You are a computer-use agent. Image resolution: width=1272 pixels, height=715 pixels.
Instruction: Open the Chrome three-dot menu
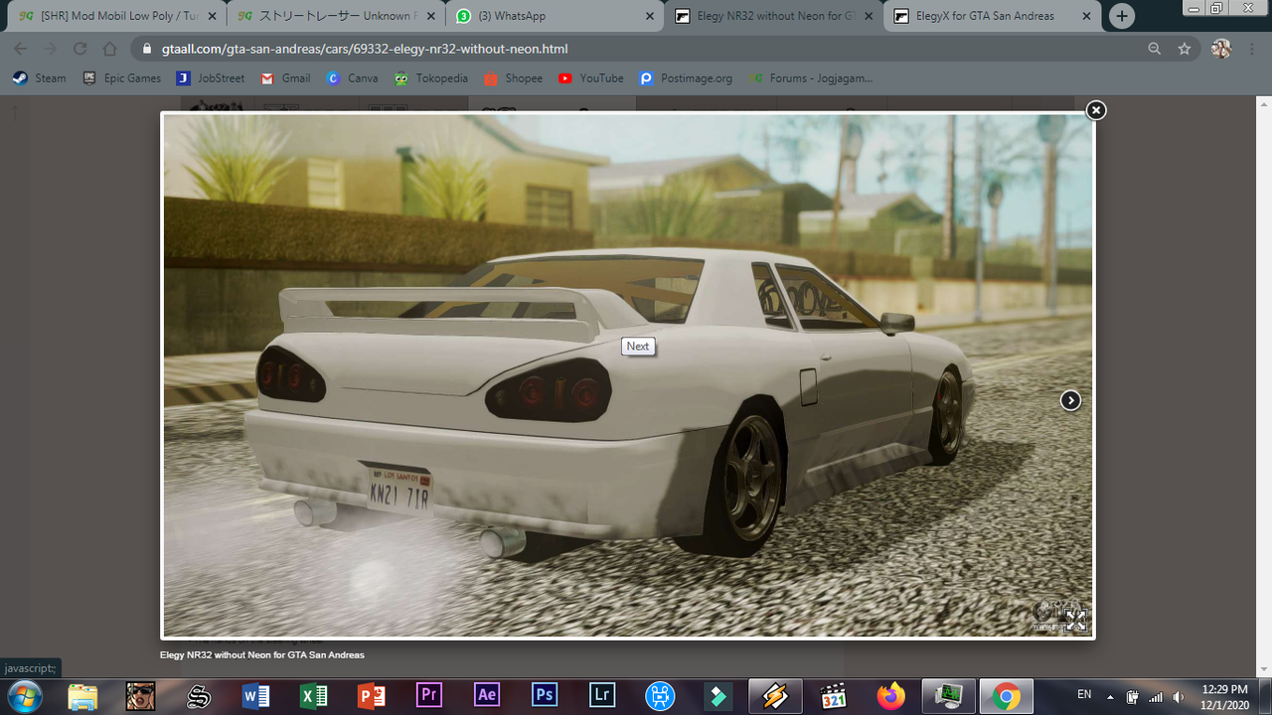tap(1253, 49)
